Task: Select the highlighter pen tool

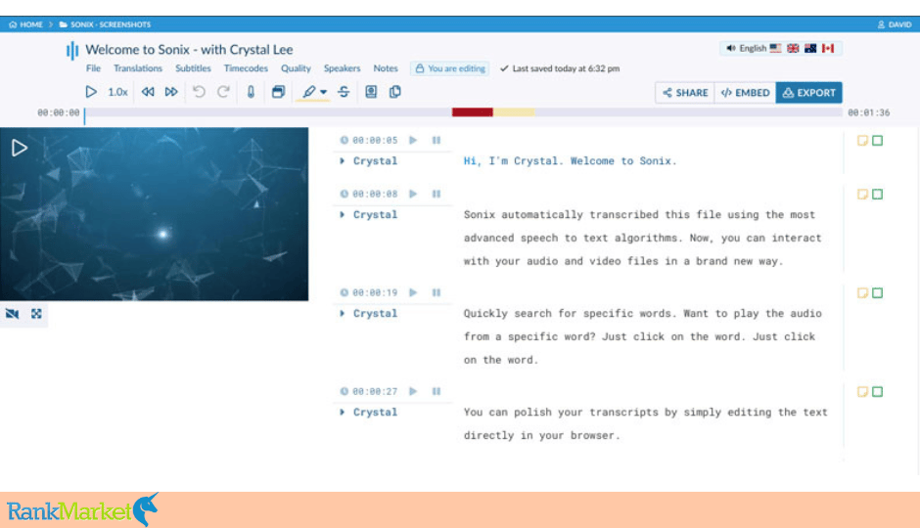Action: tap(308, 92)
